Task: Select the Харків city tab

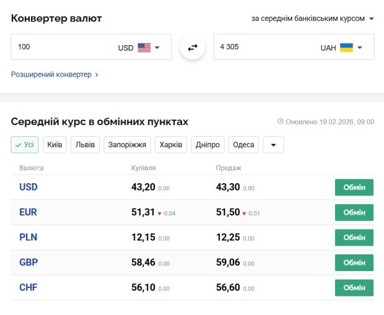Action: (x=170, y=145)
